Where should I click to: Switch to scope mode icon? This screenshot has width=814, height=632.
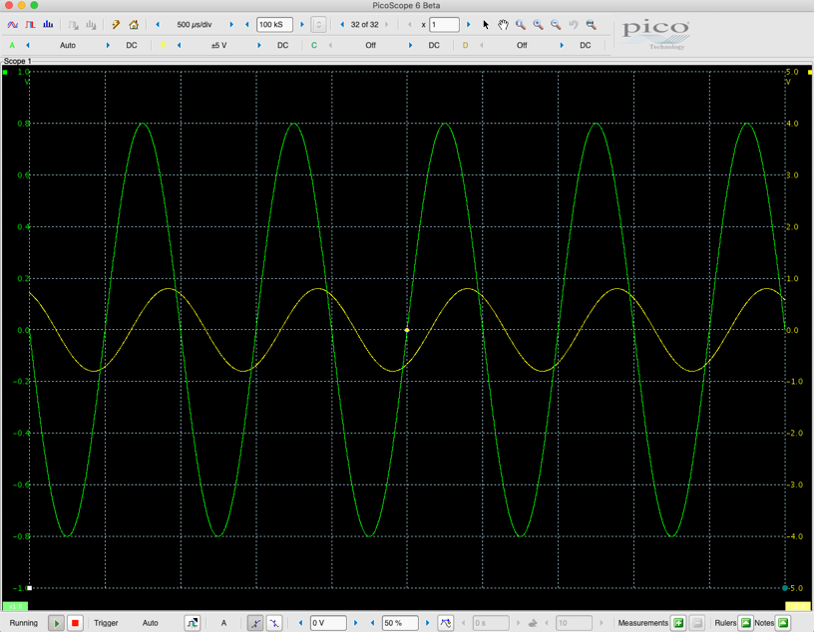point(13,24)
